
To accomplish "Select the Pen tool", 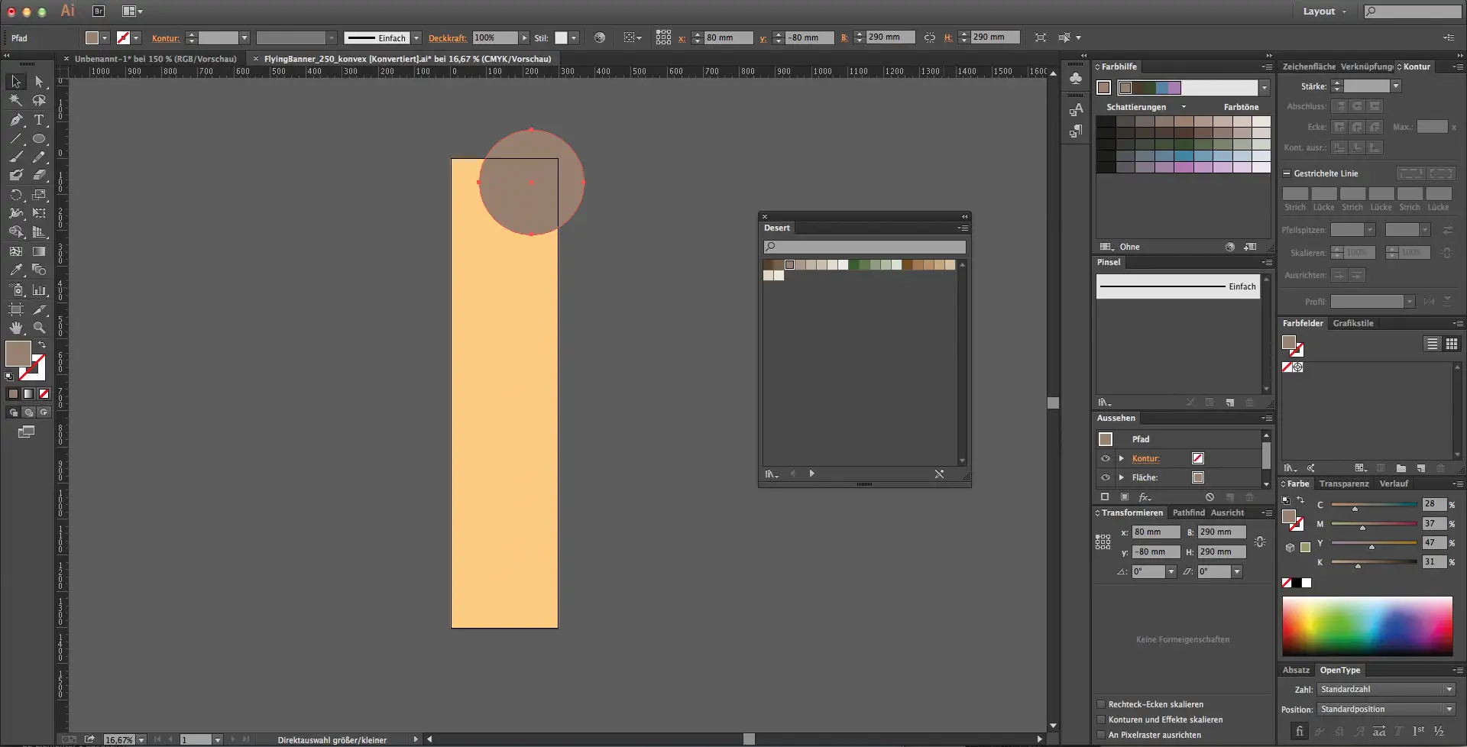I will pos(16,120).
